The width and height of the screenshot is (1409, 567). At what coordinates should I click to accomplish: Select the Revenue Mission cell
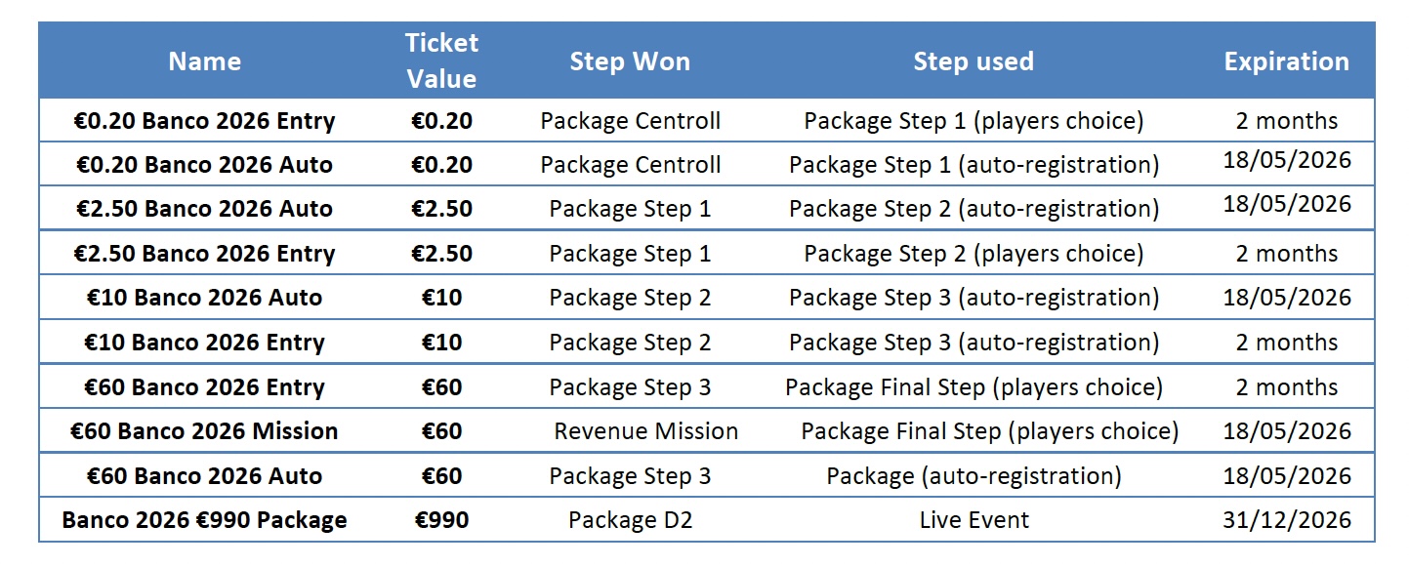pos(645,431)
